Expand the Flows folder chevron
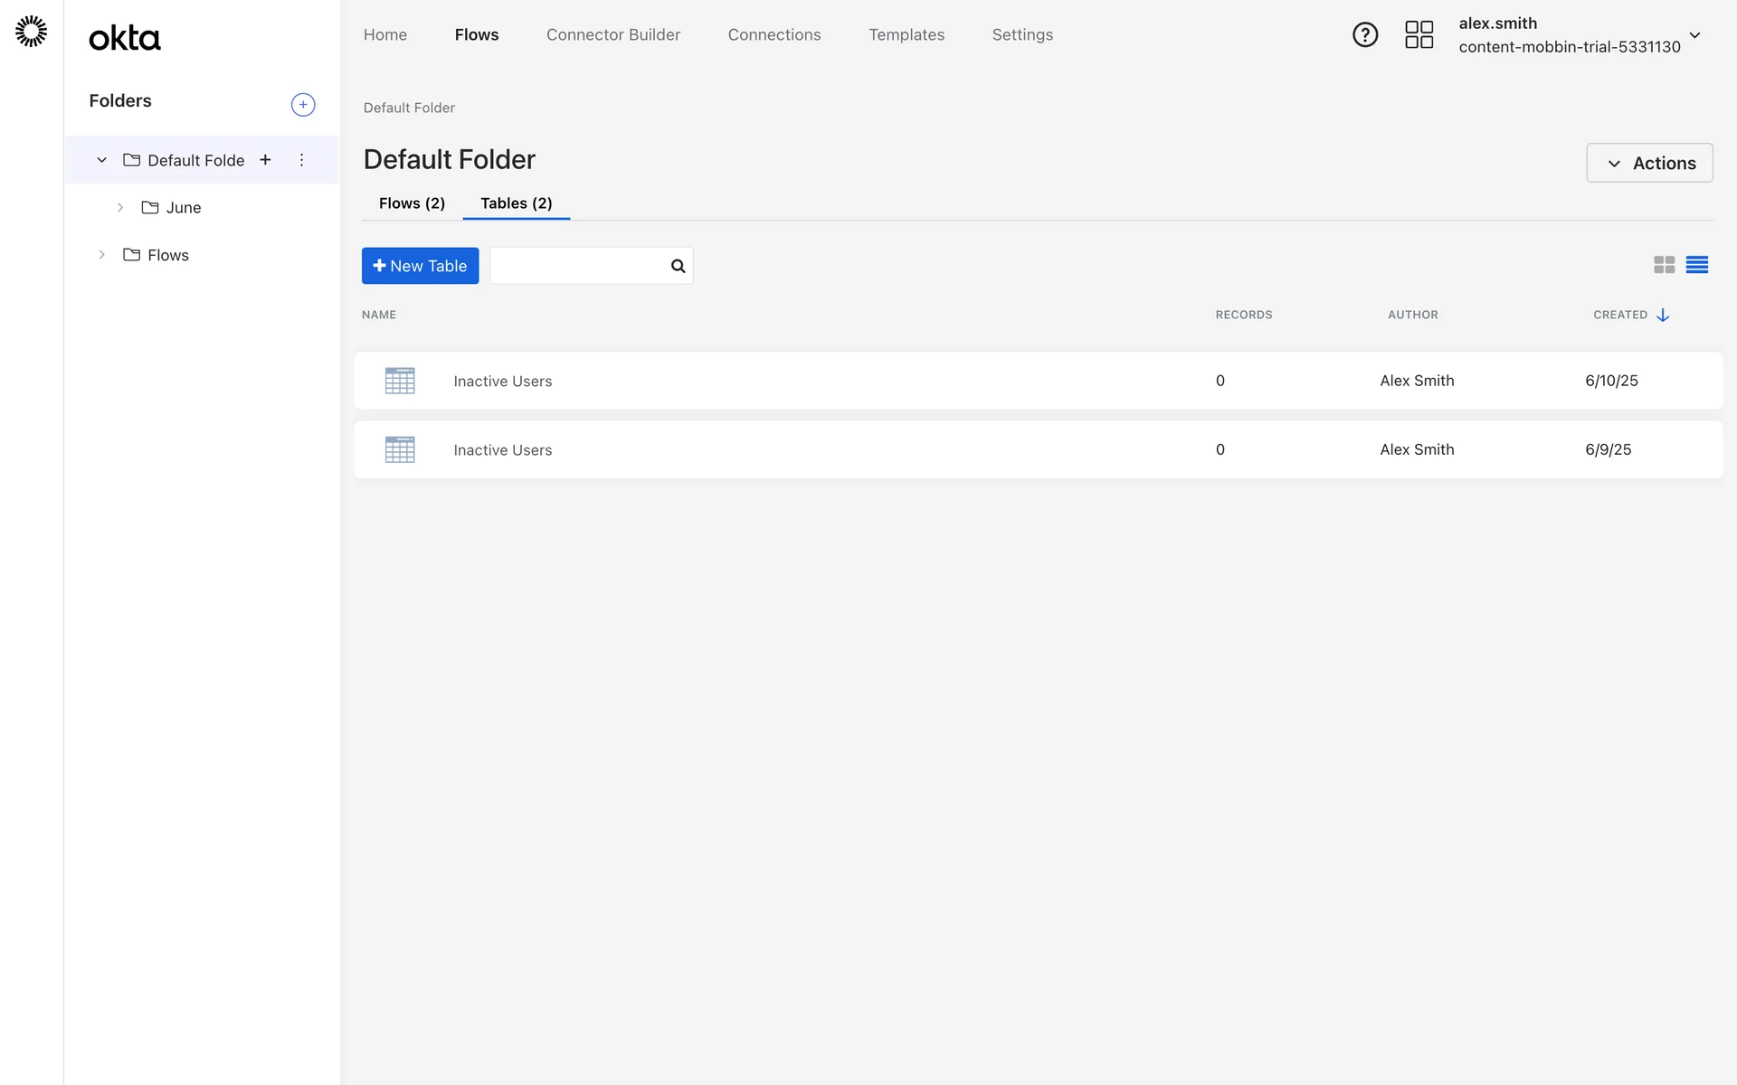 [x=101, y=255]
